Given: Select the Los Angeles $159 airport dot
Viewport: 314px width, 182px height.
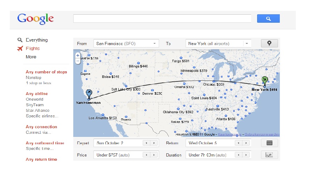Looking at the screenshot, I should (103, 115).
